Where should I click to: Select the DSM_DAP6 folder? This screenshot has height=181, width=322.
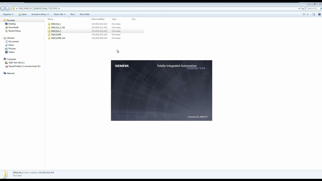(x=56, y=34)
